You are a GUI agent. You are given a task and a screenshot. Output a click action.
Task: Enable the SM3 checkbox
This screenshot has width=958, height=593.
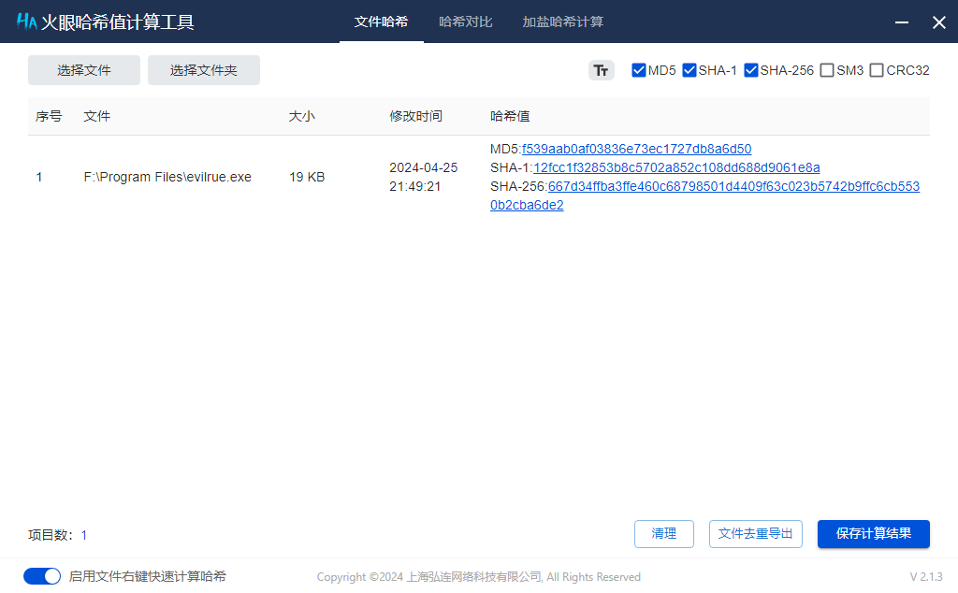point(827,70)
